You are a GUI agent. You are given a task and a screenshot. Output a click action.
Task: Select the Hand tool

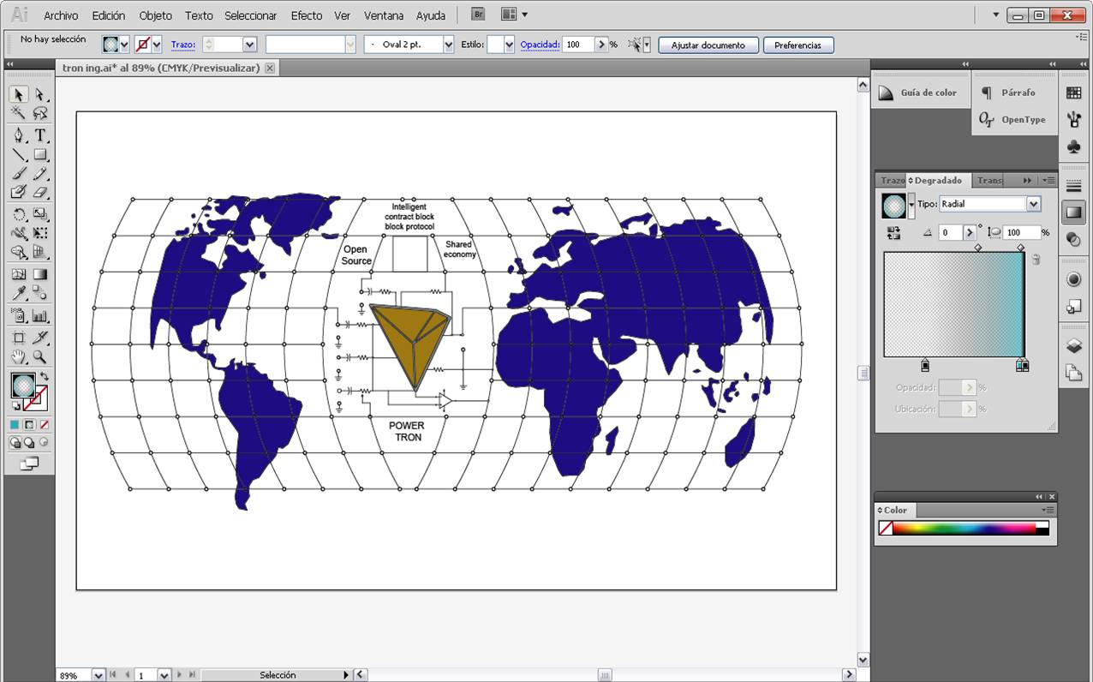click(x=18, y=357)
